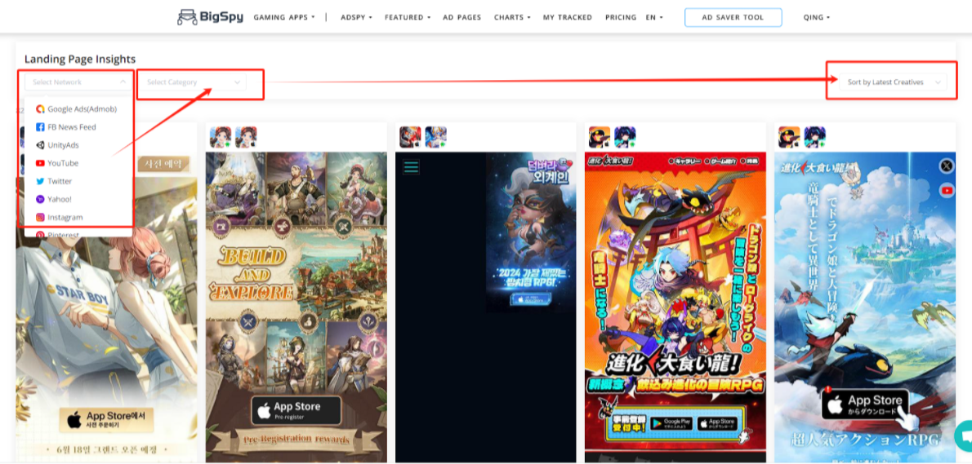Select Yahoo! network option

click(x=59, y=199)
